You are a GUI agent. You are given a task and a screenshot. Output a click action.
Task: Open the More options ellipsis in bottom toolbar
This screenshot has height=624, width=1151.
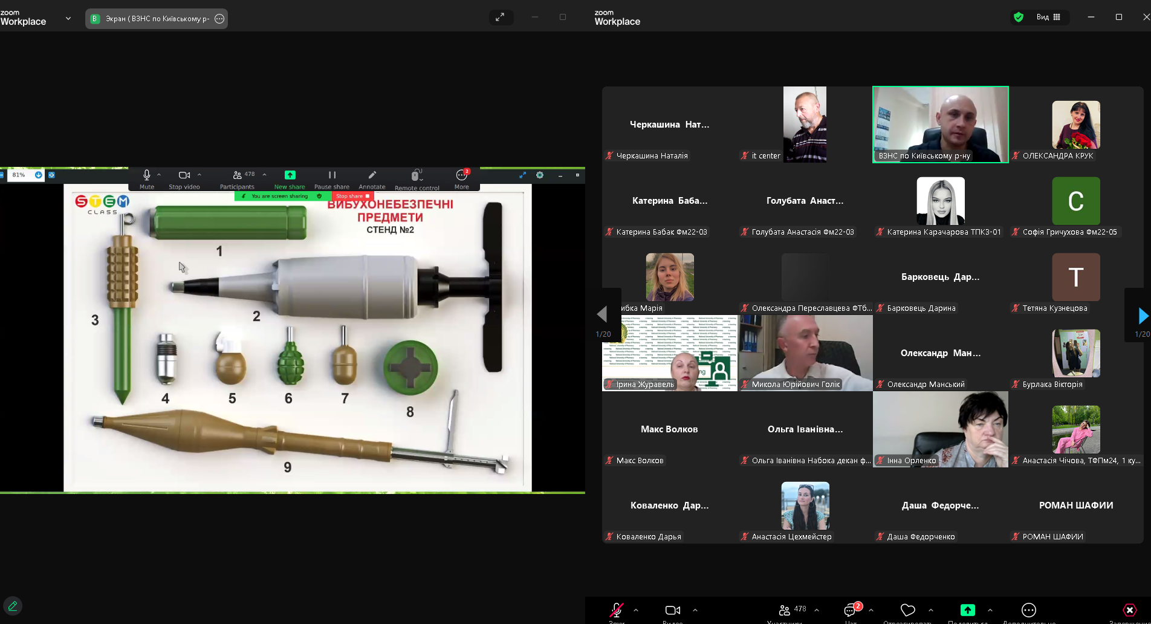pos(1029,610)
